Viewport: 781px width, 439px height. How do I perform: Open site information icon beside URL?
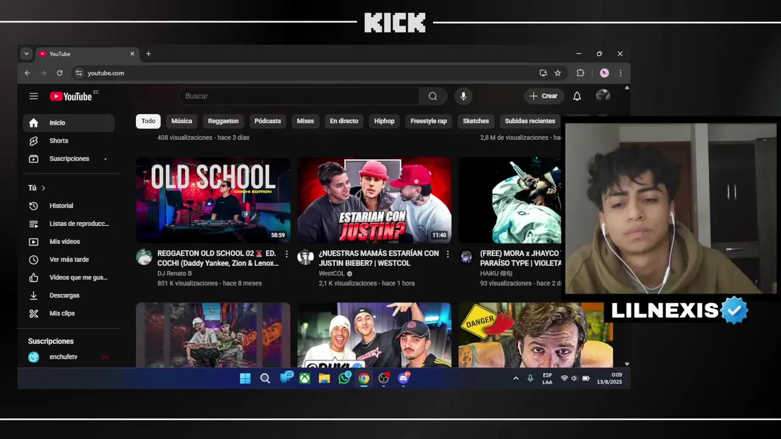point(78,73)
